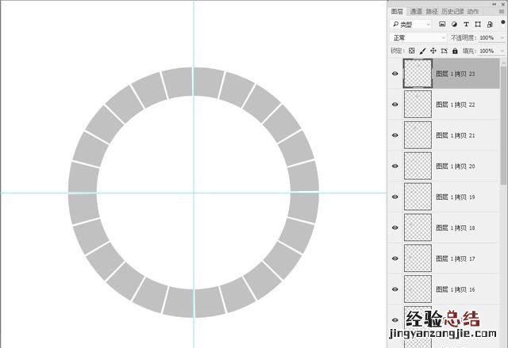
Task: Open blend mode dropdown 正常
Action: (418, 38)
